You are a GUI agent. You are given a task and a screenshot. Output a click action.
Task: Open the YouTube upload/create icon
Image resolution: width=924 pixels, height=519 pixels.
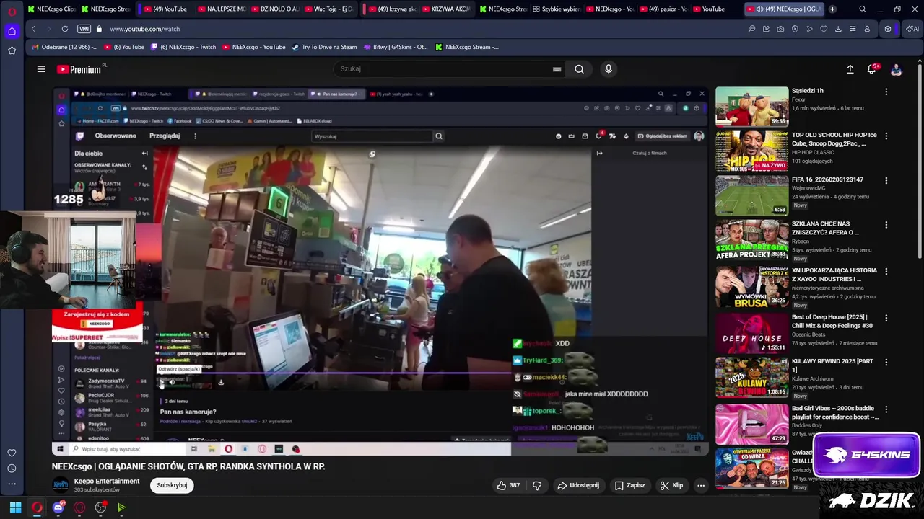(x=850, y=69)
